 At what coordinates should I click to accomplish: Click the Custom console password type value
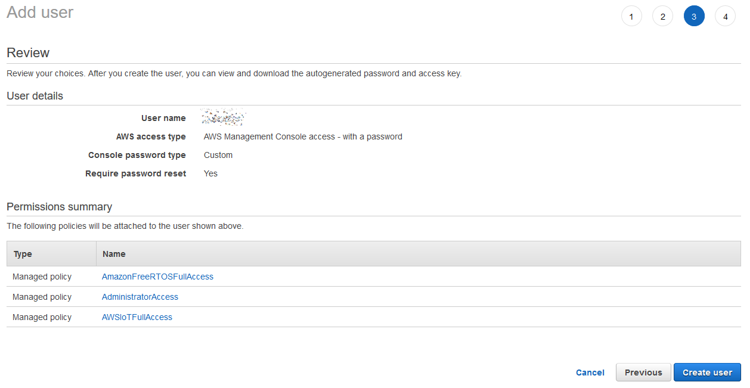pos(218,155)
